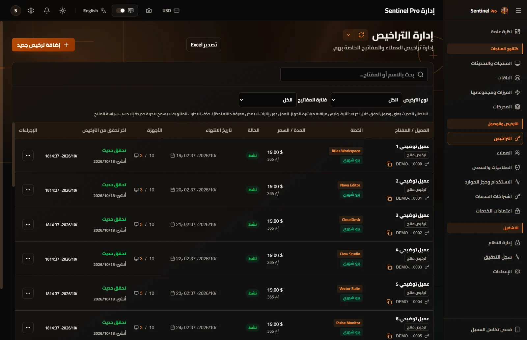Click the refresh icon next to the page title
527x340 pixels.
(361, 35)
